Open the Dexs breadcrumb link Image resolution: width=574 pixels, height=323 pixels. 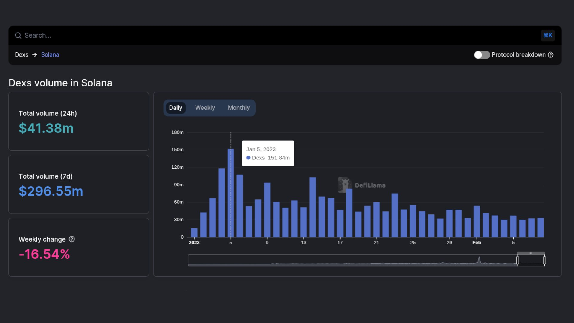(22, 55)
